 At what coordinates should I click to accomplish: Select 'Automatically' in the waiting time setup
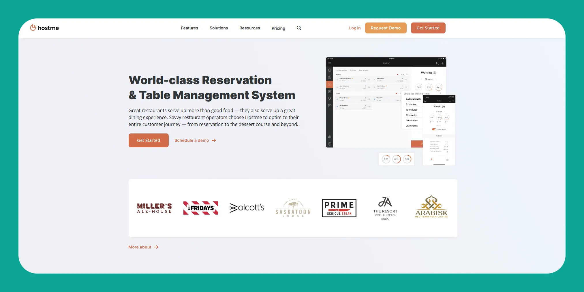tap(413, 99)
